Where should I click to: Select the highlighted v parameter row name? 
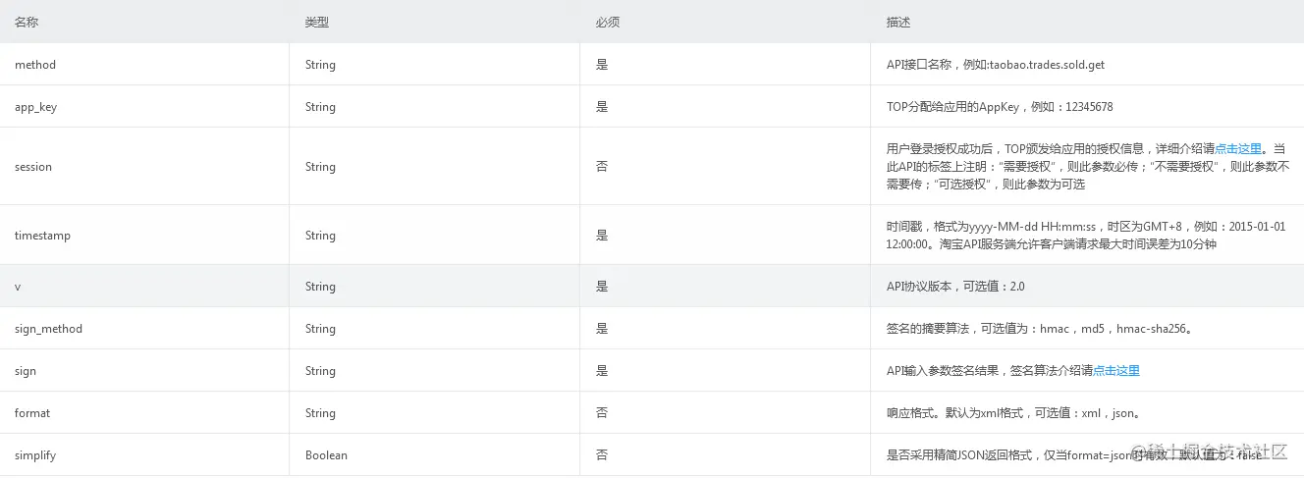click(x=18, y=287)
